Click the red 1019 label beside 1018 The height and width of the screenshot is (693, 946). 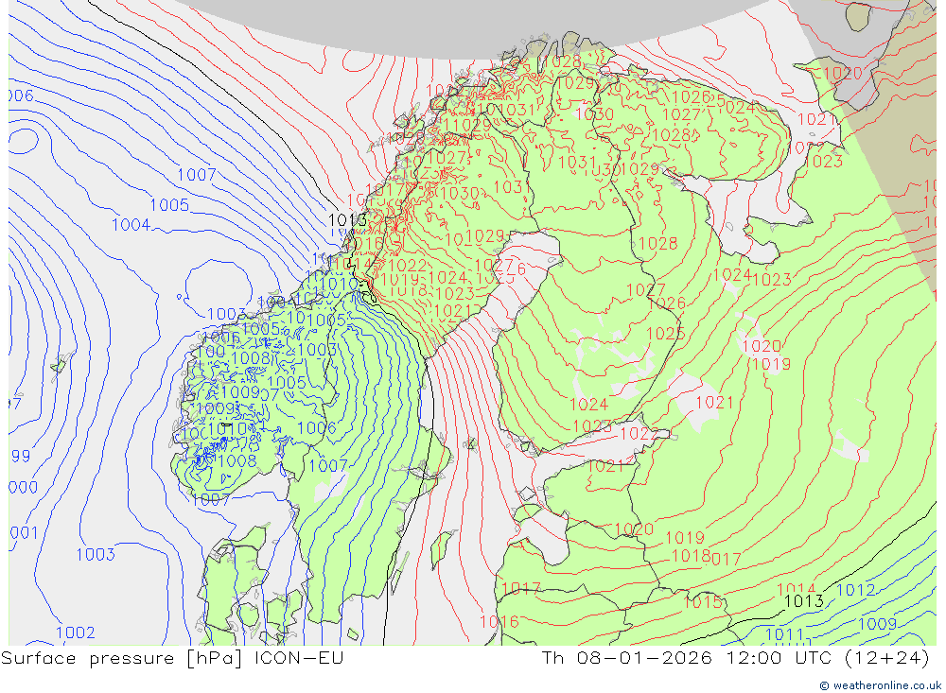pos(685,537)
